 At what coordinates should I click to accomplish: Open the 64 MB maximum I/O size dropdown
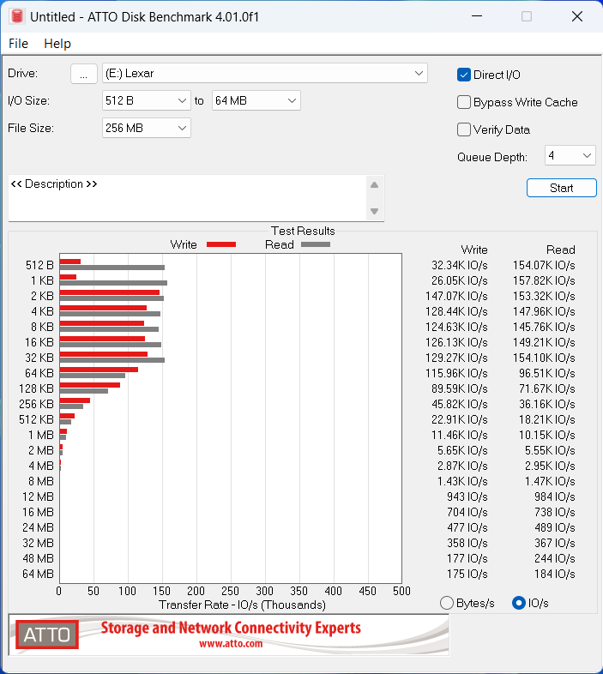tap(256, 100)
